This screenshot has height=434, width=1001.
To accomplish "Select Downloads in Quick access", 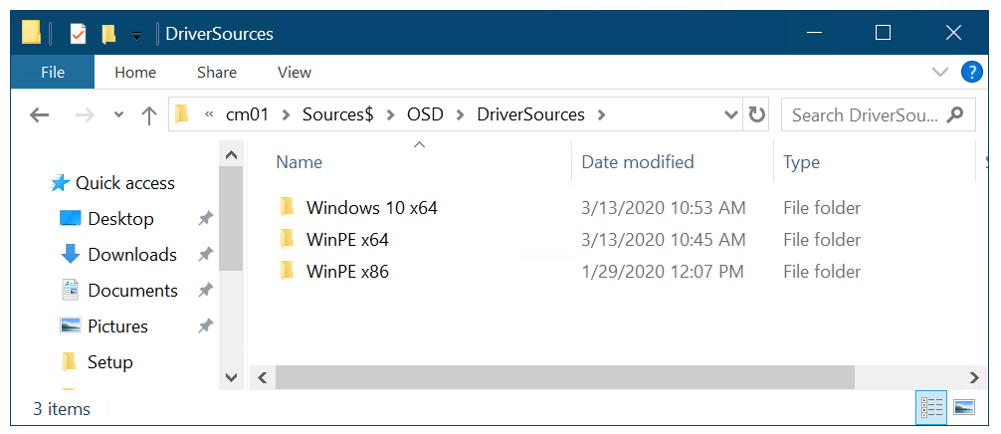I will tap(132, 255).
